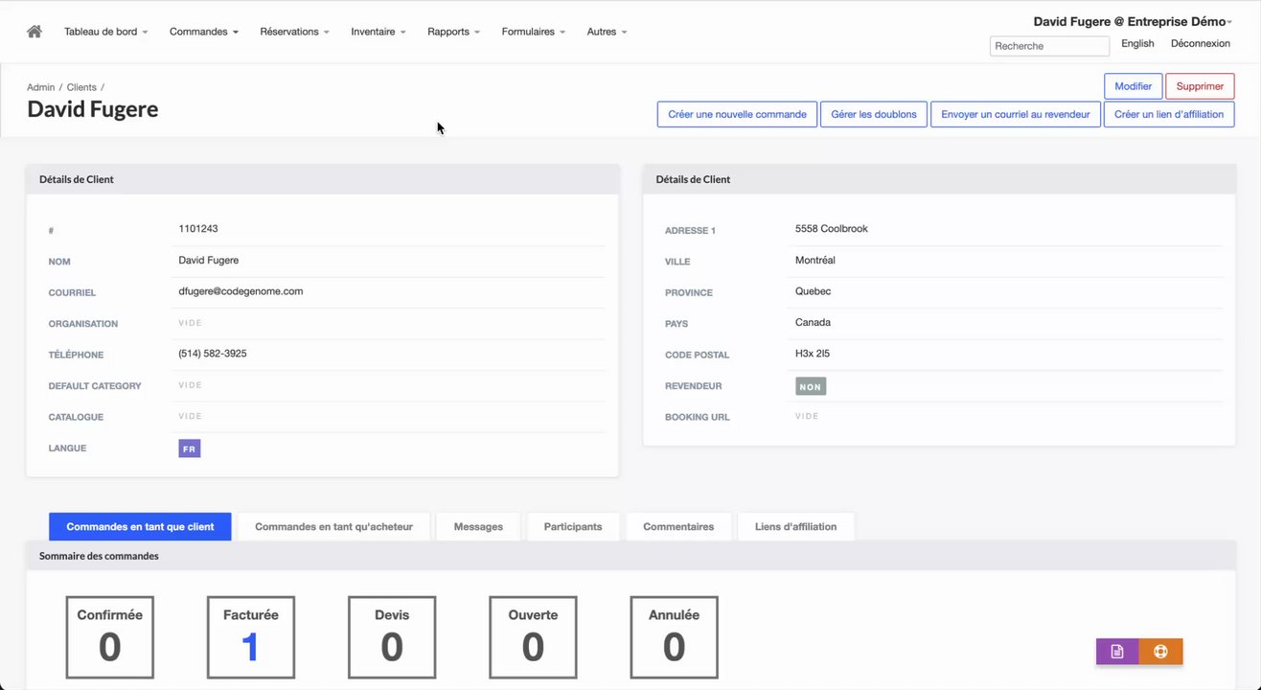Click the Modifier button
Image resolution: width=1261 pixels, height=690 pixels.
[x=1134, y=86]
